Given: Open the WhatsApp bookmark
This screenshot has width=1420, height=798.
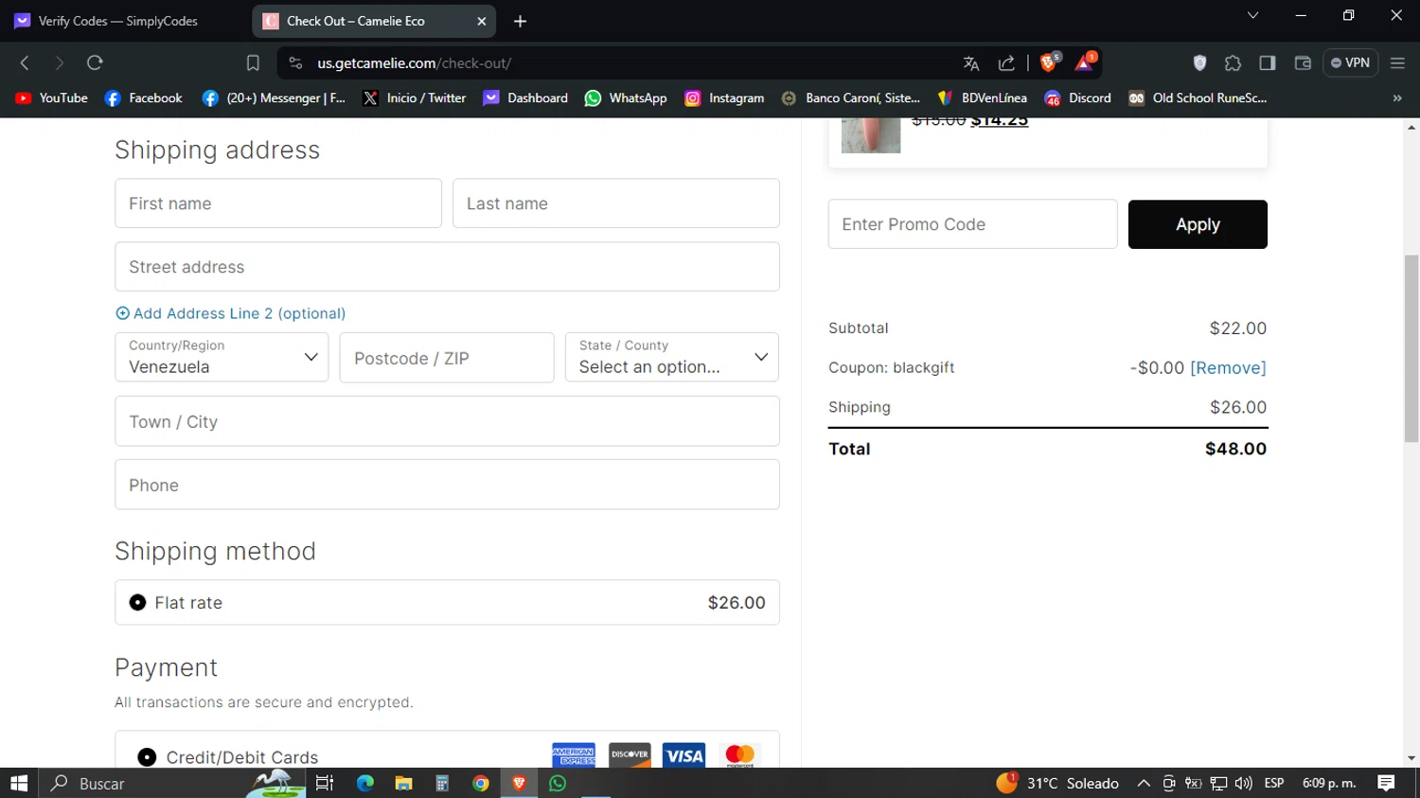Looking at the screenshot, I should click(626, 98).
